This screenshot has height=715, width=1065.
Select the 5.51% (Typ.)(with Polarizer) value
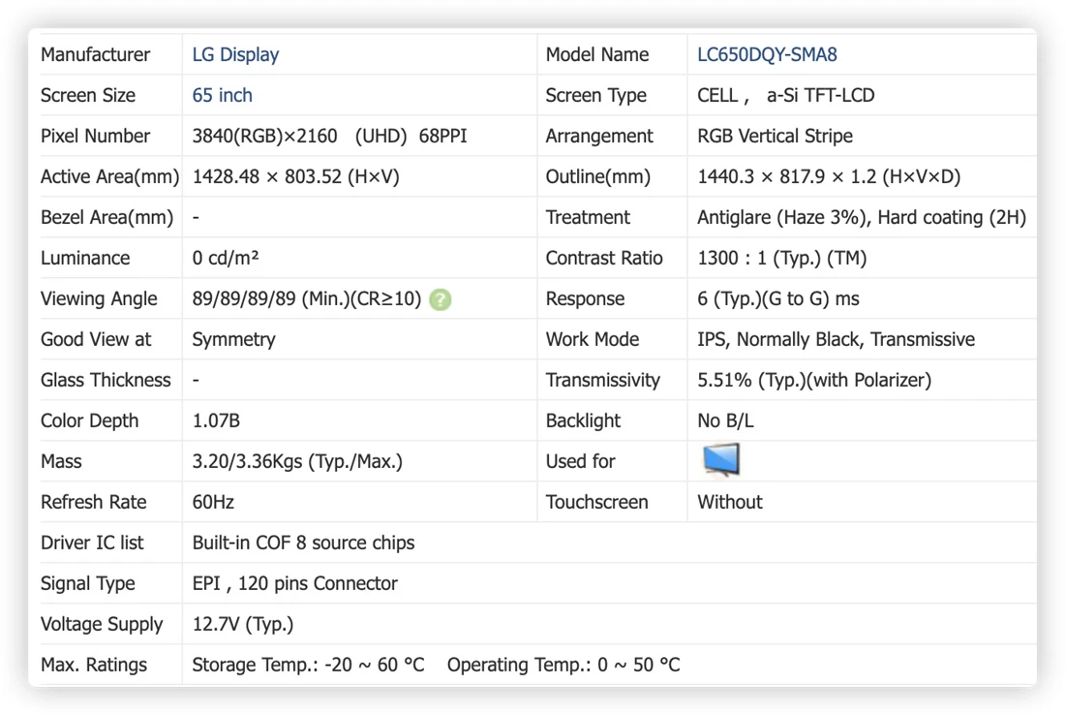click(813, 380)
